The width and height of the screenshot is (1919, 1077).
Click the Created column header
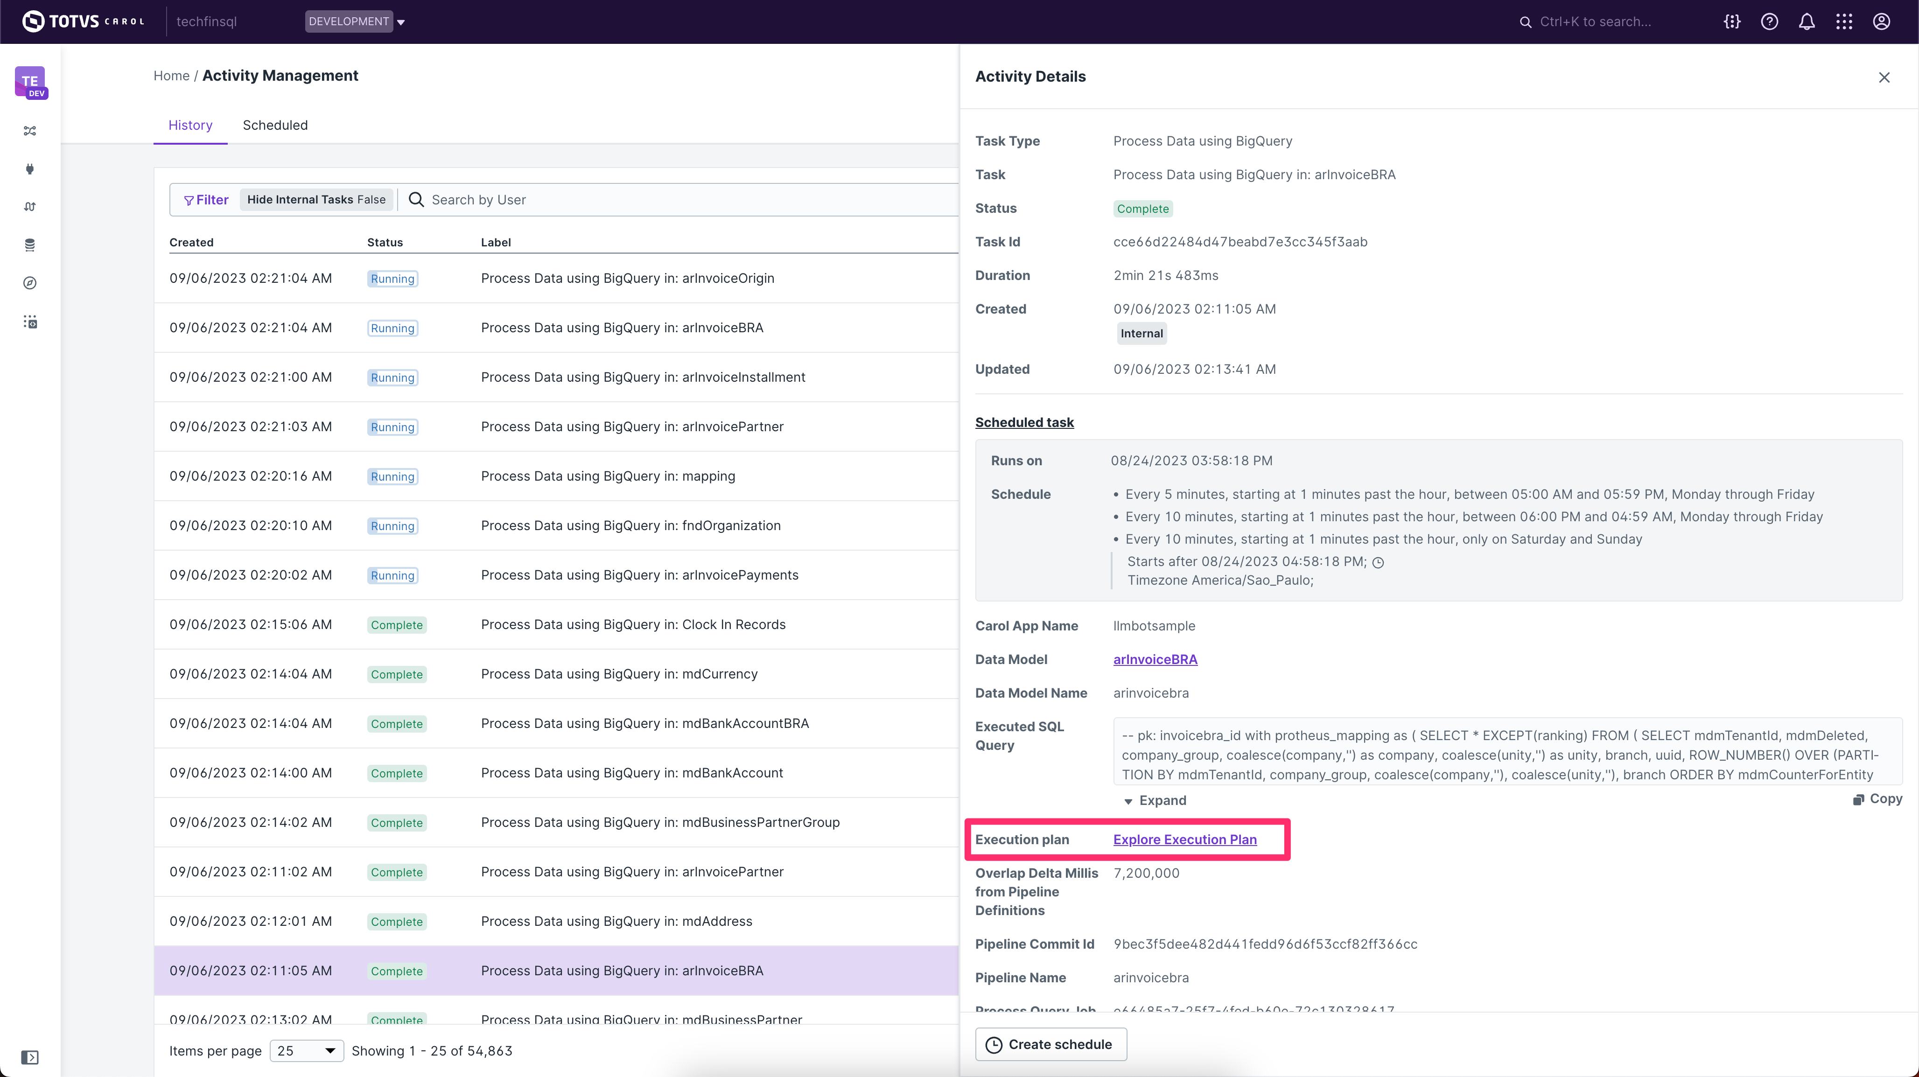click(191, 242)
